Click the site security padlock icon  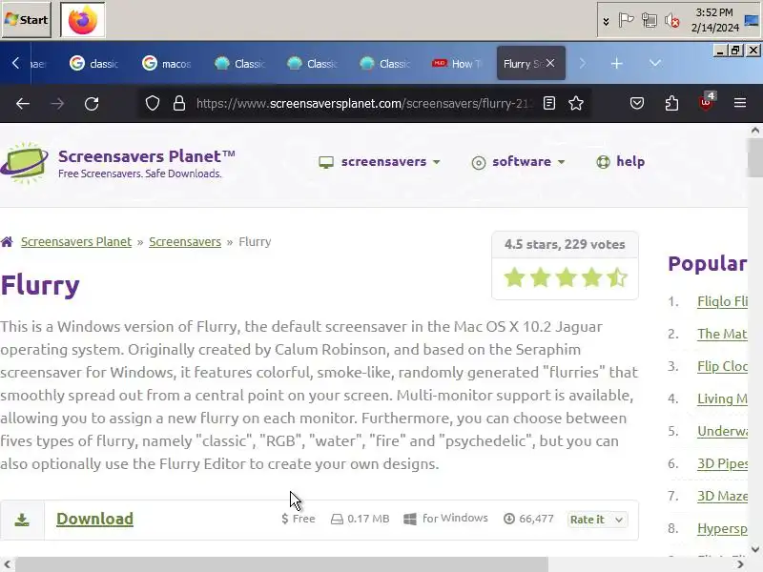coord(179,103)
